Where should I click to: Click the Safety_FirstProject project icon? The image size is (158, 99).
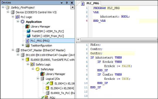tap(8, 7)
